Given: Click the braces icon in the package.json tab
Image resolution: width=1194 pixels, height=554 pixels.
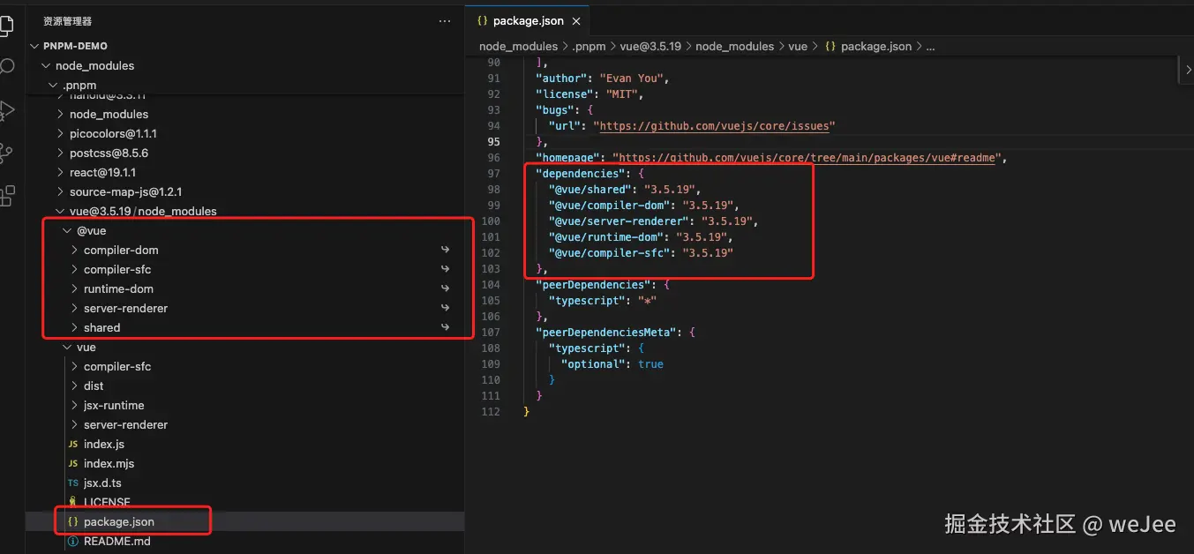Looking at the screenshot, I should click(x=482, y=21).
